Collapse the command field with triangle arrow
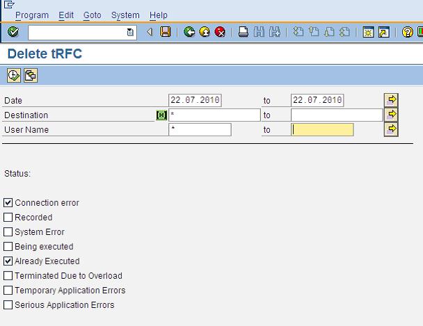 pos(150,32)
